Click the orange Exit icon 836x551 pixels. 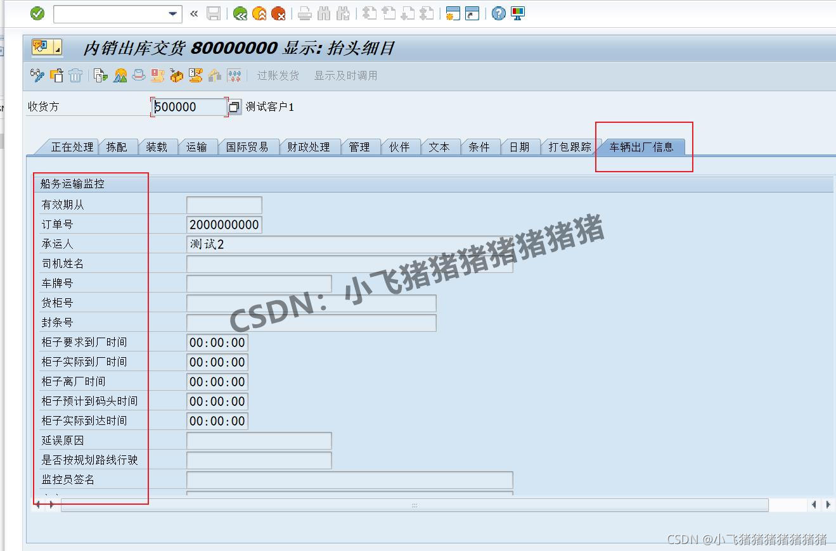click(x=259, y=13)
